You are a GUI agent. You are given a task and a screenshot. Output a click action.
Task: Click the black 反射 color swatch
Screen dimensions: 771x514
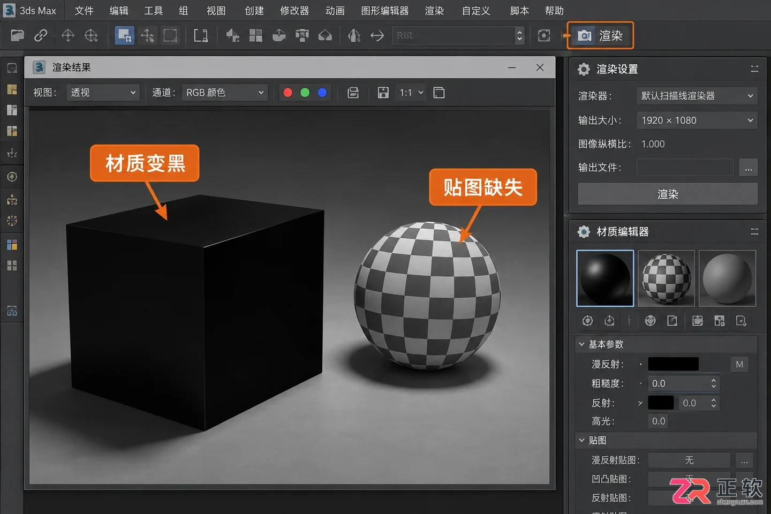click(661, 403)
